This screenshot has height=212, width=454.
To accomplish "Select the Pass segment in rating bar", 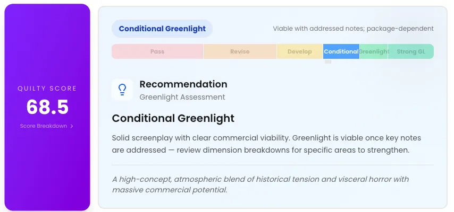I will pos(157,51).
